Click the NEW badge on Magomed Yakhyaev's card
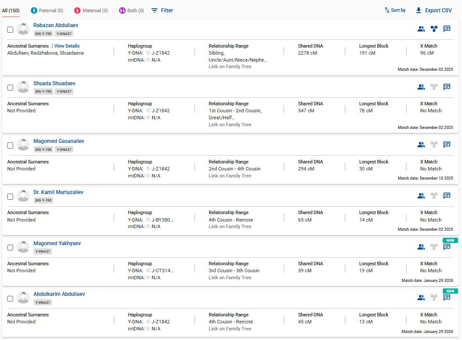This screenshot has width=462, height=340. pos(450,240)
